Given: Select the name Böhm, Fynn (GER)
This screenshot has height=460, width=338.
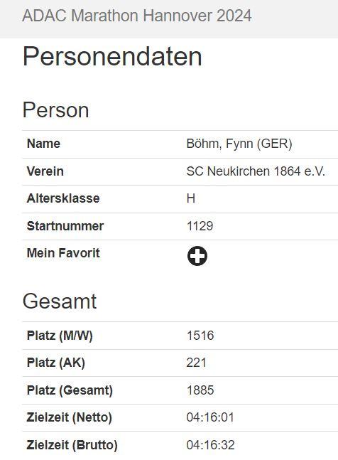Looking at the screenshot, I should pos(239,144).
